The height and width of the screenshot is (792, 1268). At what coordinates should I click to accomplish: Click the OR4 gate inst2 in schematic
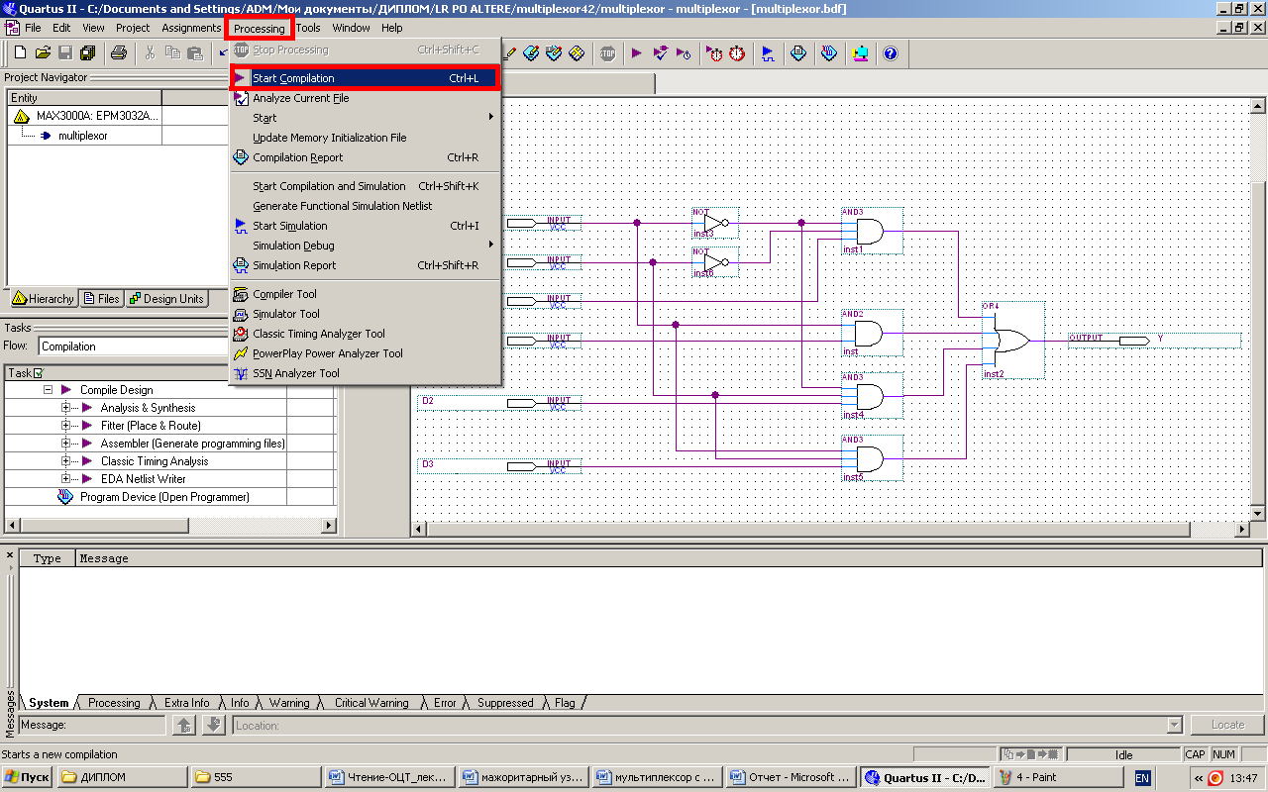[1011, 341]
